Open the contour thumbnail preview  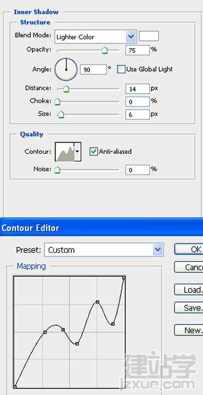coord(65,151)
